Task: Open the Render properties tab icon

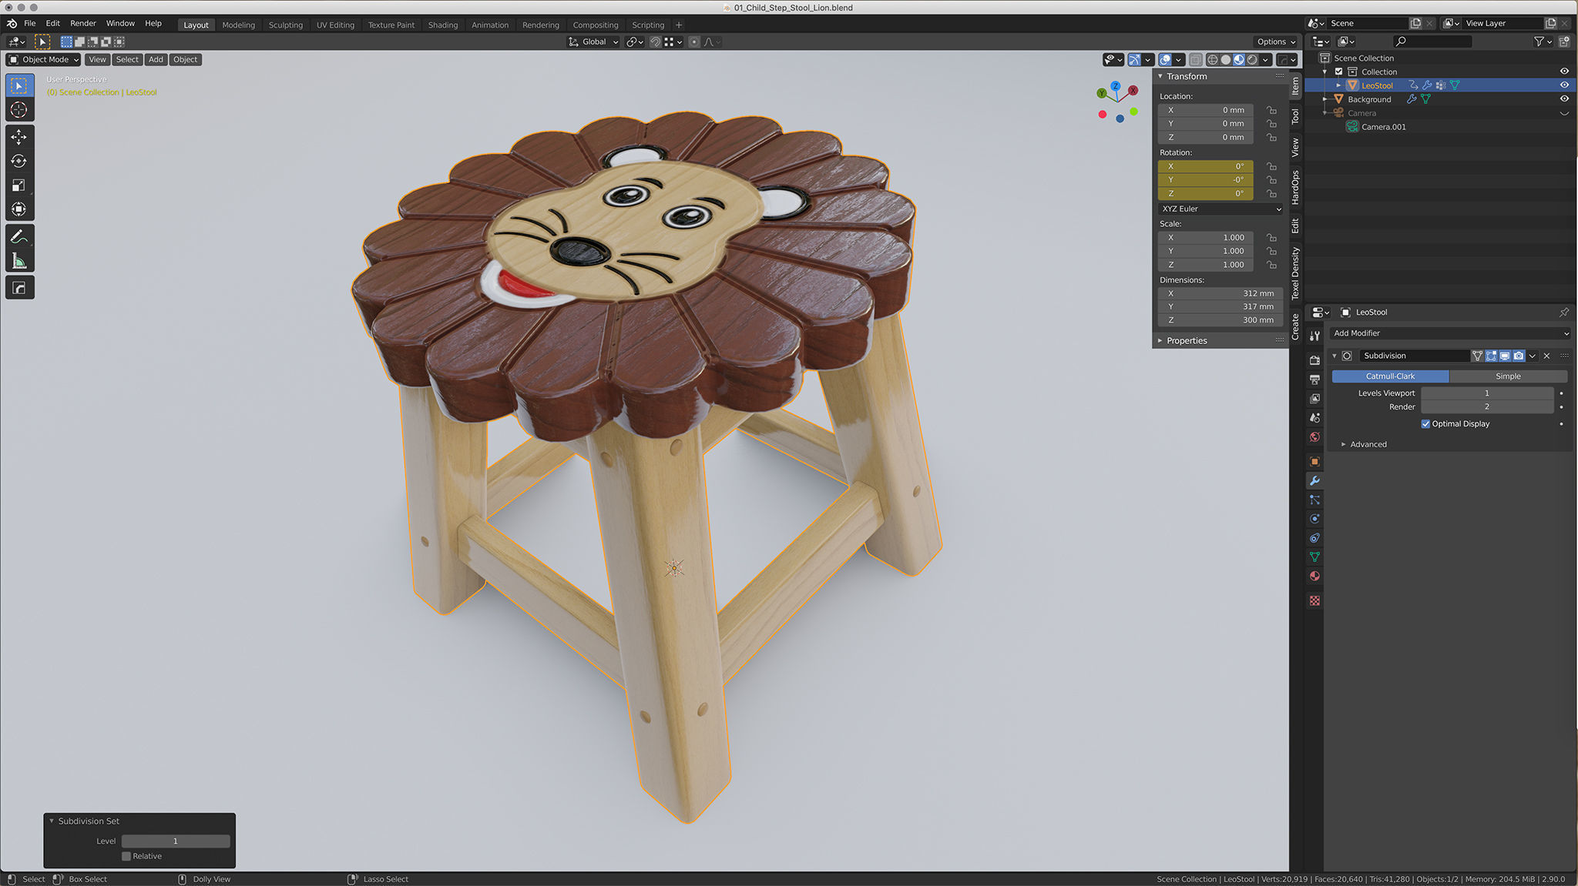Action: tap(1314, 360)
